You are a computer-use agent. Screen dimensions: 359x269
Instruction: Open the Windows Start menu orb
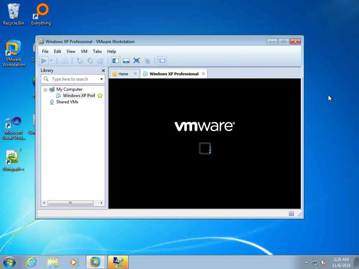(x=9, y=262)
